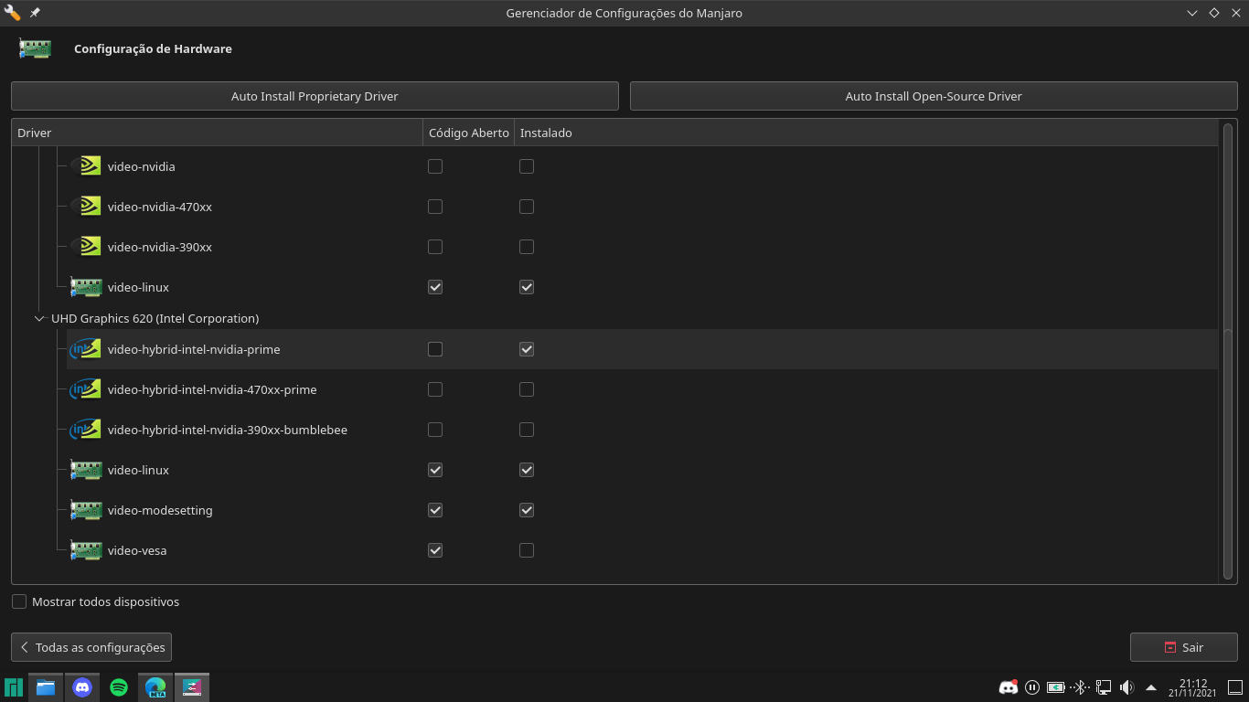The image size is (1249, 702).
Task: Open the volume control tray icon
Action: [x=1127, y=687]
